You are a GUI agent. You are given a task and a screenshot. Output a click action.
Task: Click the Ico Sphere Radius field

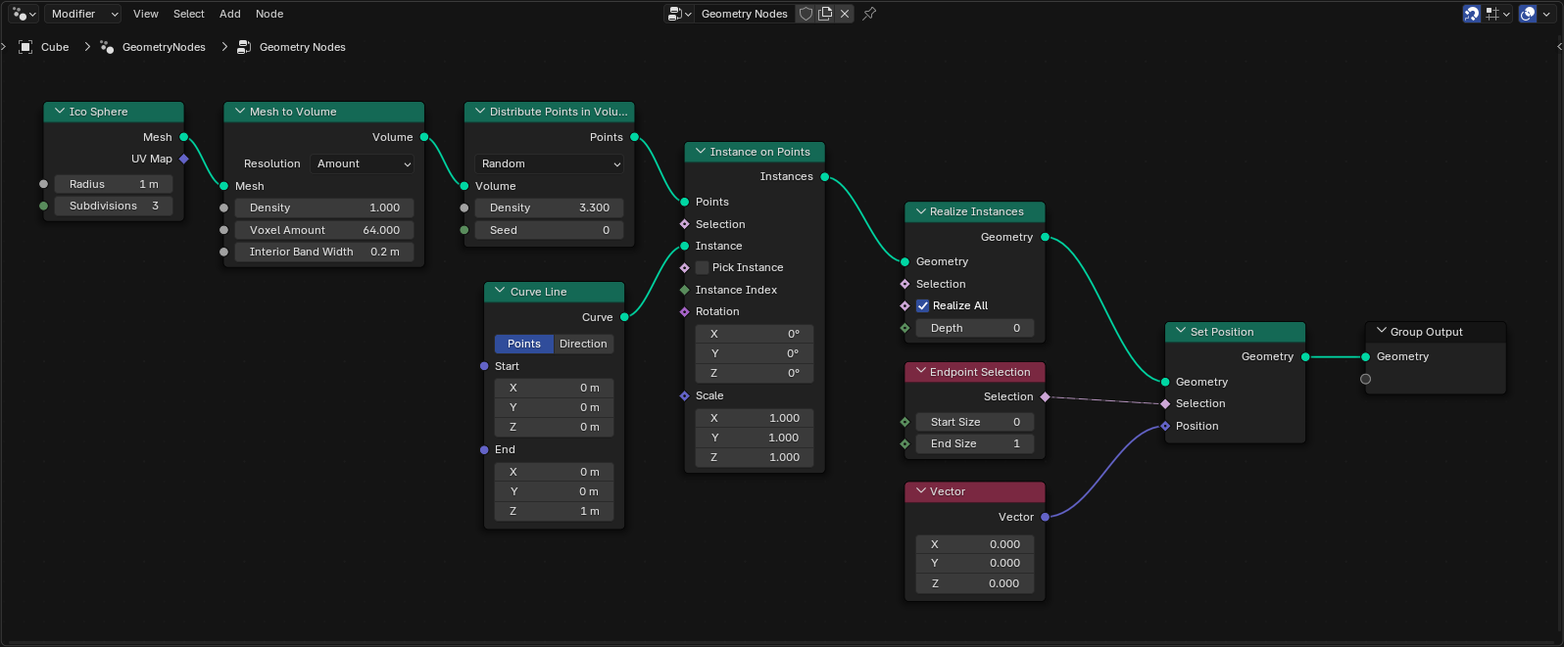tap(114, 184)
